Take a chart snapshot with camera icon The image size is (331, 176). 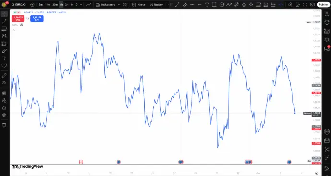[312, 5]
